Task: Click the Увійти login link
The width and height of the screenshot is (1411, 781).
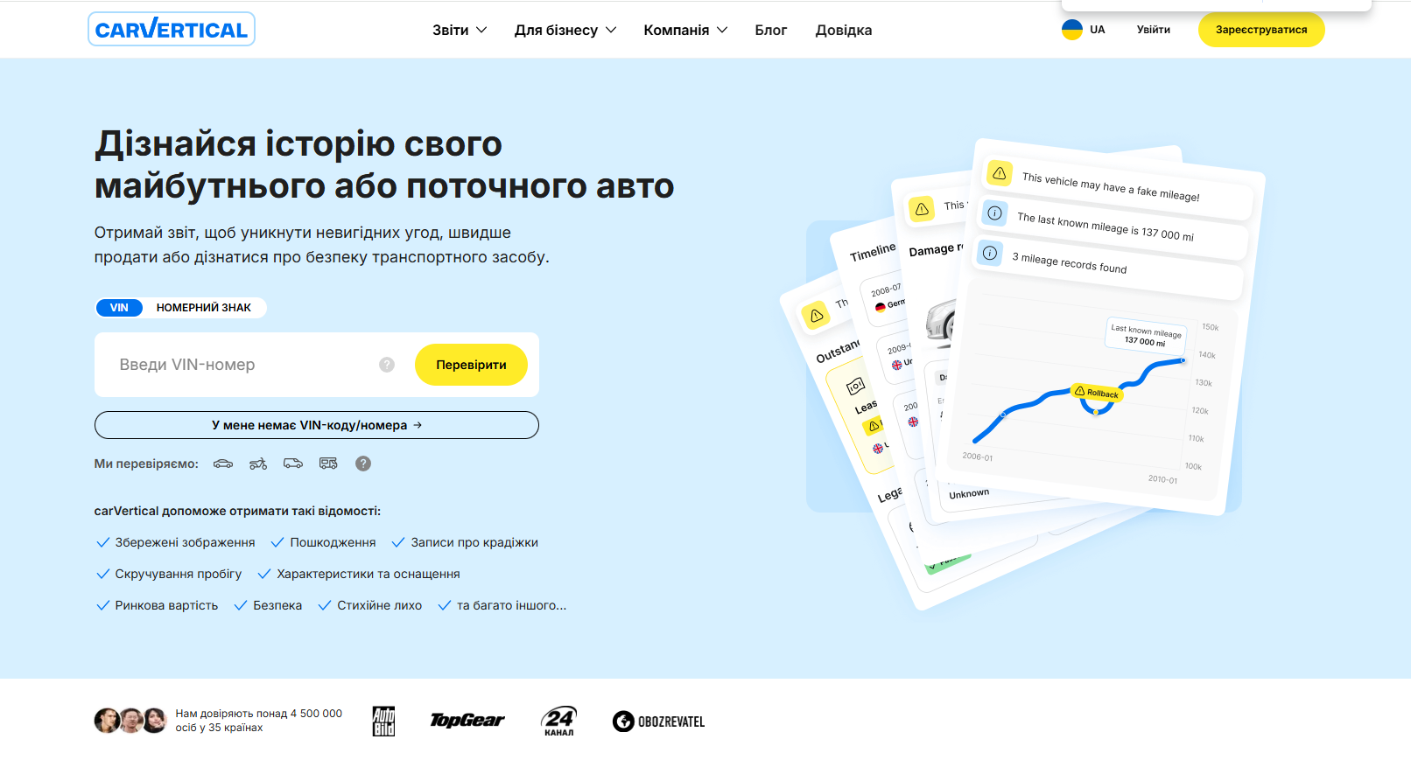Action: tap(1154, 30)
